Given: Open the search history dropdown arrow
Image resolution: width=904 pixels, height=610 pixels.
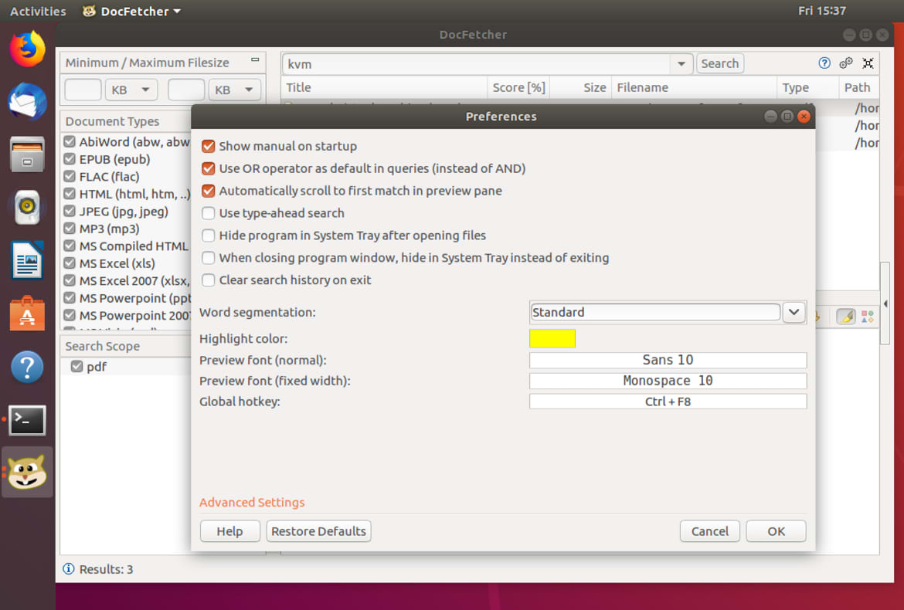Looking at the screenshot, I should coord(681,63).
